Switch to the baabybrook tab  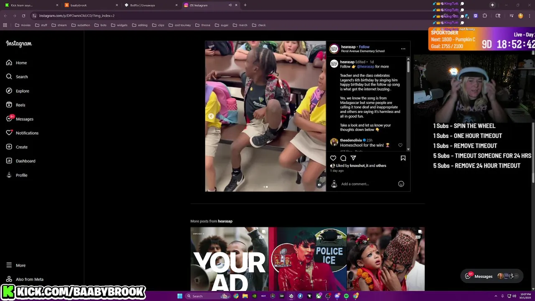(x=92, y=5)
